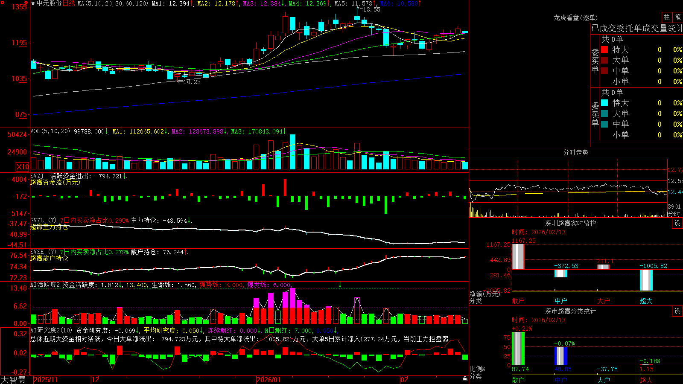Open the AI研究度2(10) indicator label
This screenshot has height=384, width=683.
52,330
